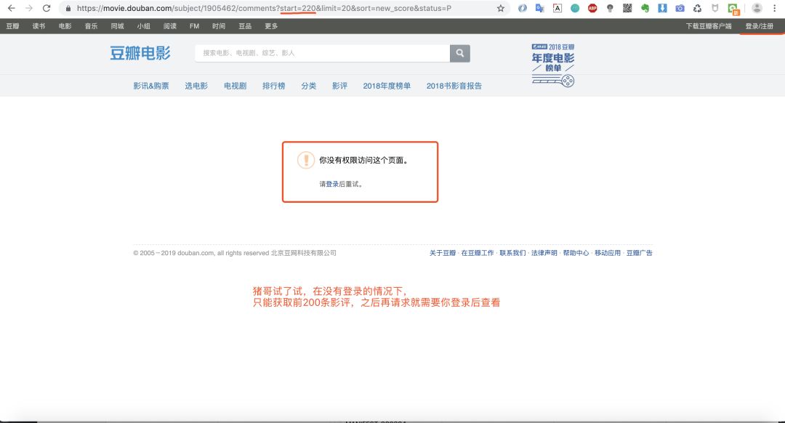Image resolution: width=785 pixels, height=423 pixels.
Task: Go to 小组 in the top bar
Action: pyautogui.click(x=144, y=26)
